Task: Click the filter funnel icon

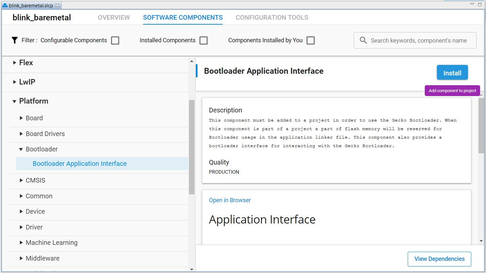Action: coord(14,40)
